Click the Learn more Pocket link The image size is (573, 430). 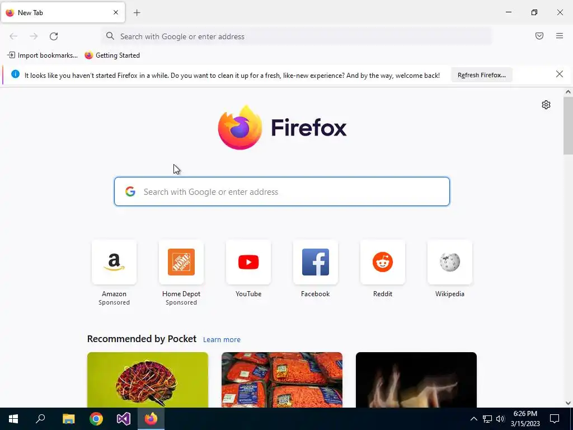point(222,340)
